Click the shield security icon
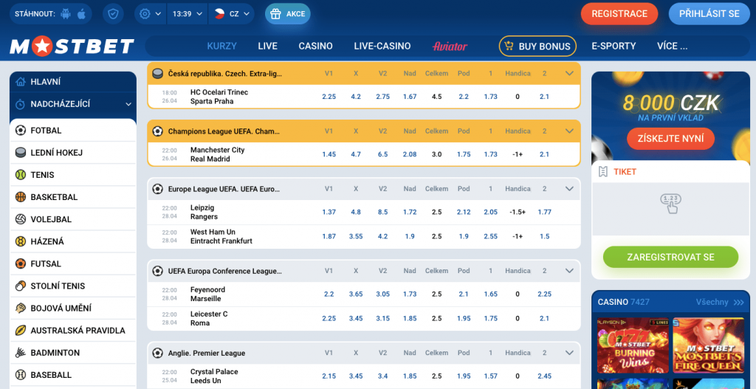This screenshot has height=389, width=756. tap(113, 13)
